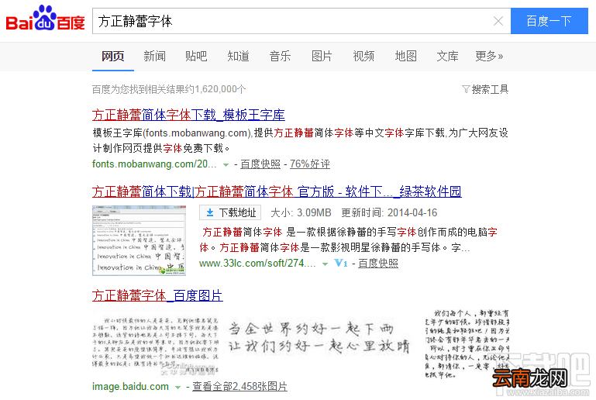Screen dimensions: 596x400
Task: Open 方正静蕾字体_百度图片 result
Action: (157, 295)
